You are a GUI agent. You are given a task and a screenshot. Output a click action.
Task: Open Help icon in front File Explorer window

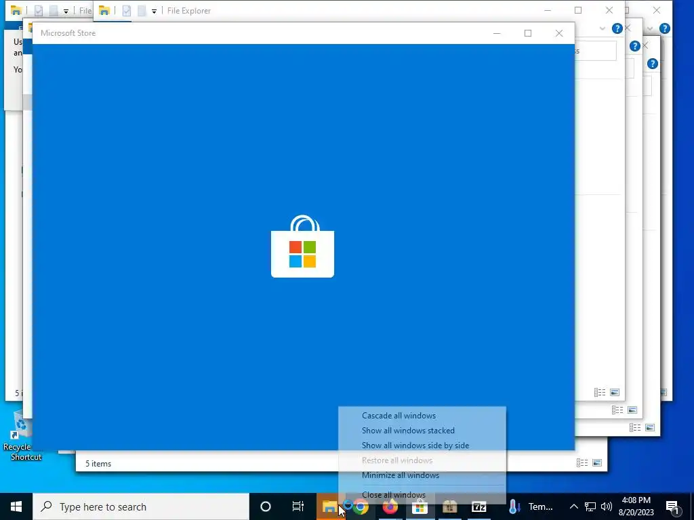pyautogui.click(x=617, y=28)
